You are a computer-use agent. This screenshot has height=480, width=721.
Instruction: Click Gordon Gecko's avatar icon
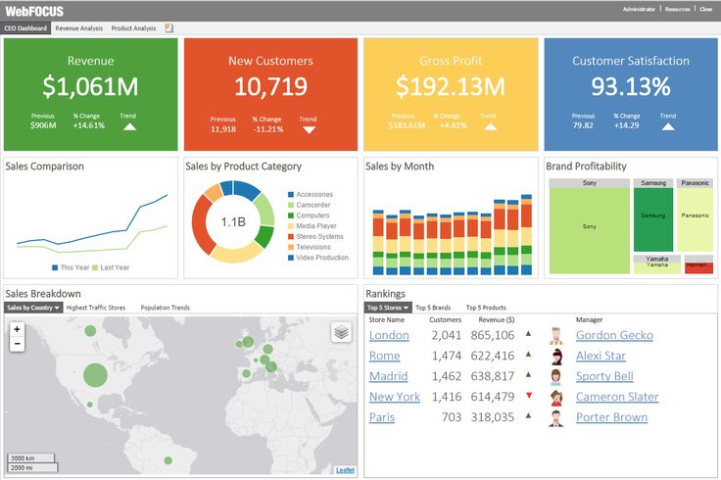(556, 335)
